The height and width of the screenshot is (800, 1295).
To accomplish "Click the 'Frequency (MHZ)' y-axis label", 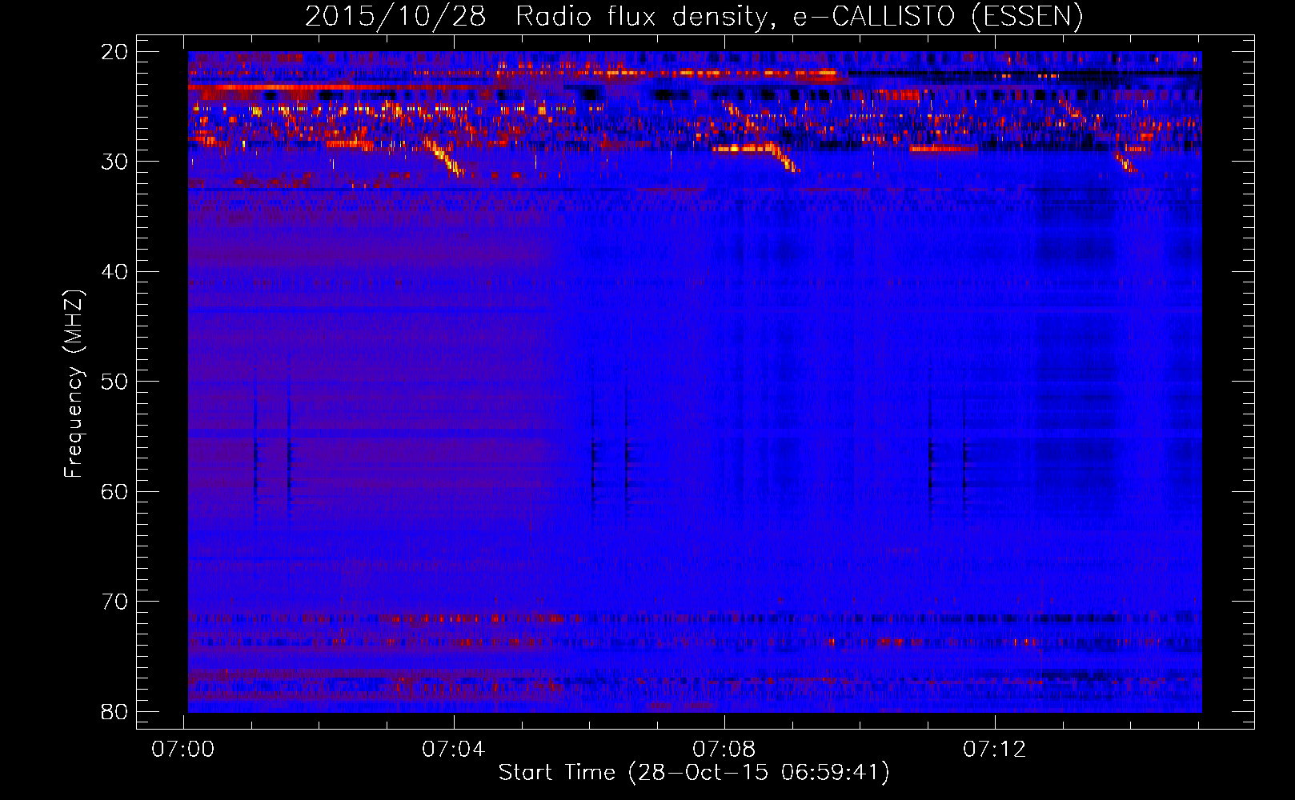I will [x=74, y=384].
